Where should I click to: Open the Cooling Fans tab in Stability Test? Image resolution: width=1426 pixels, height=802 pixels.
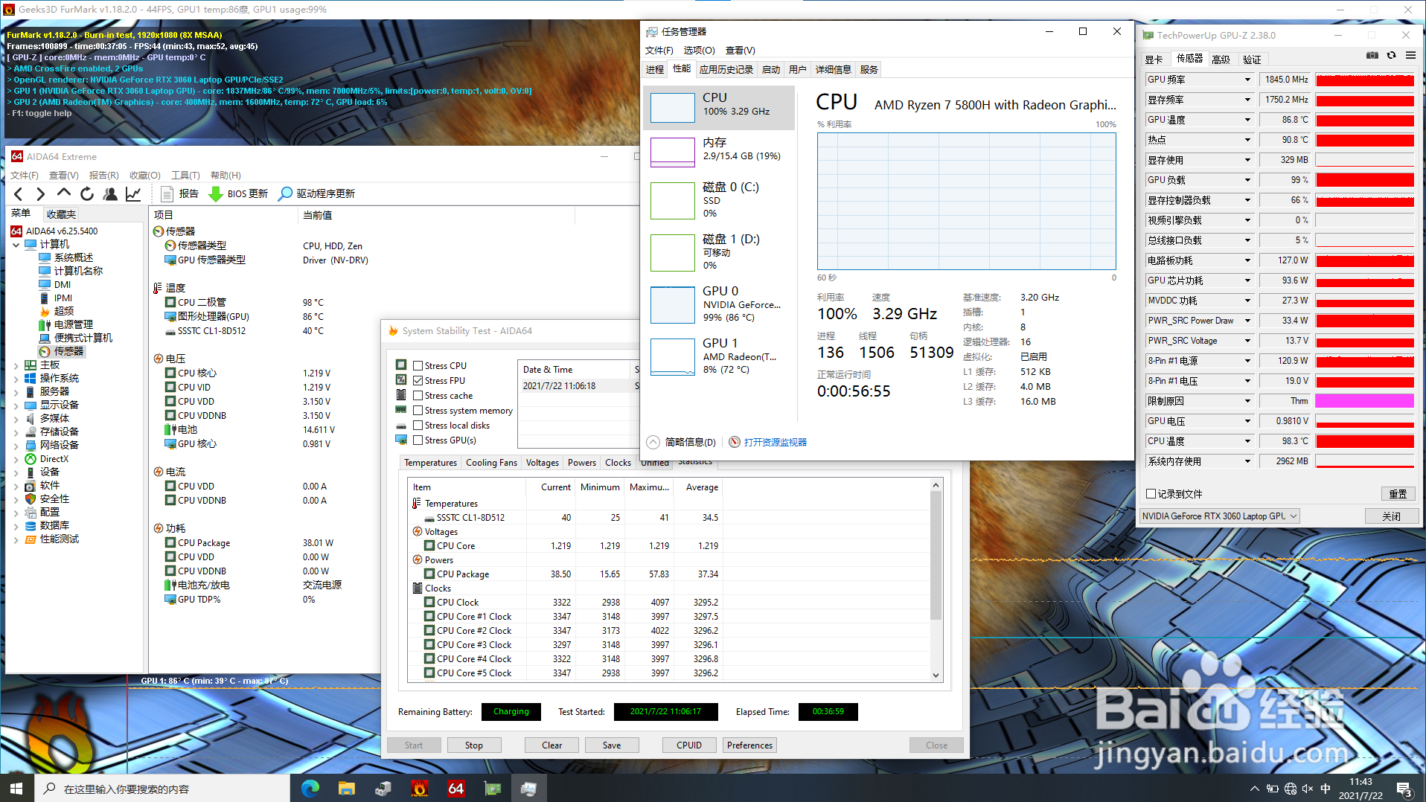click(x=491, y=463)
